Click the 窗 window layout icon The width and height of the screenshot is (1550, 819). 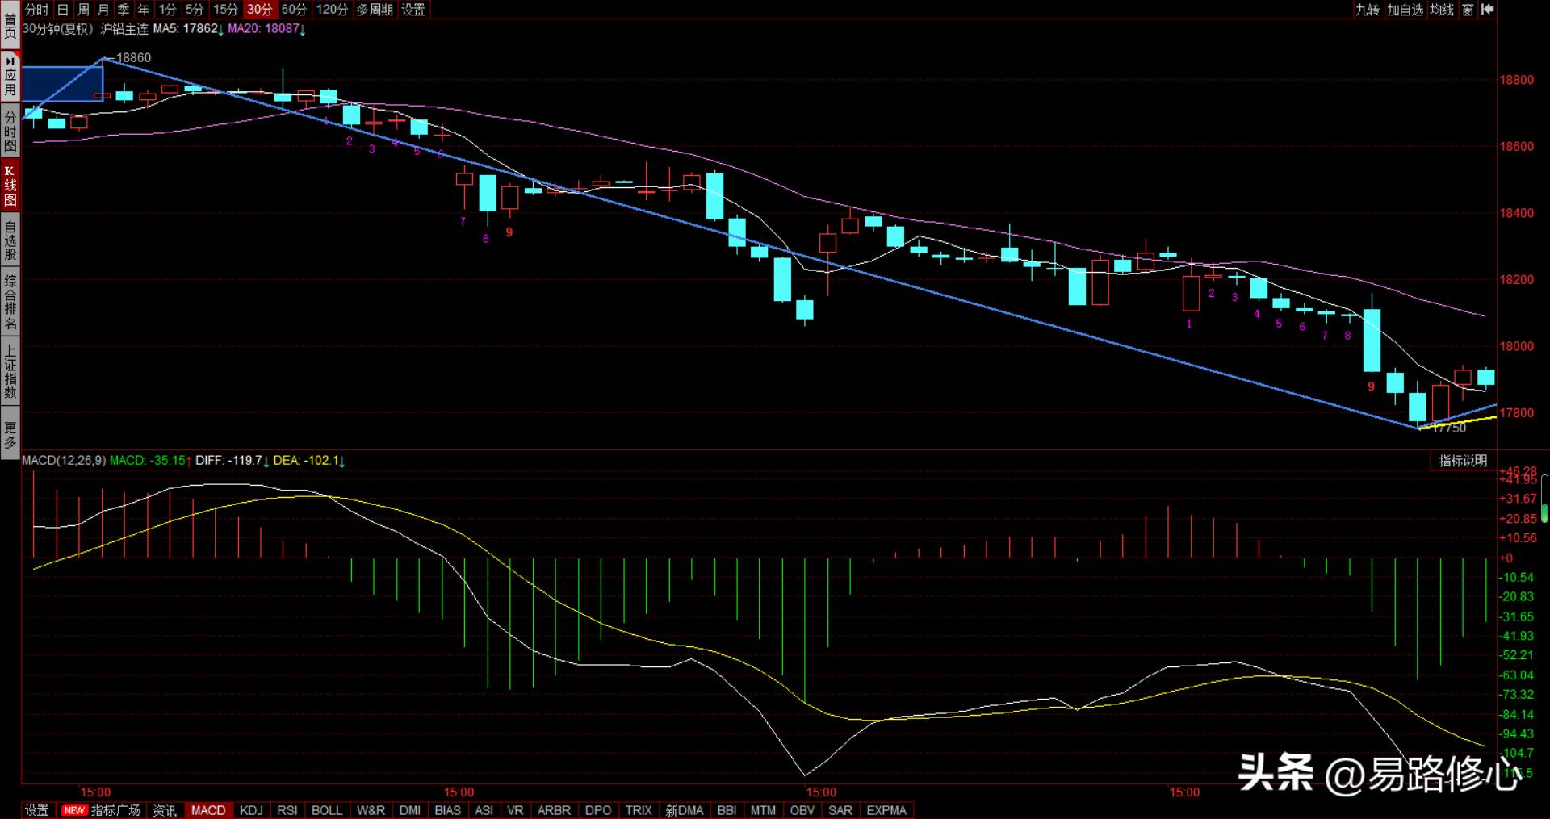pos(1468,10)
